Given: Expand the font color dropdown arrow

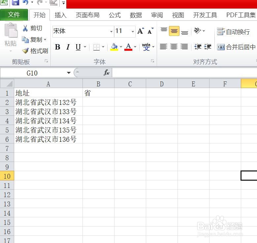Looking at the screenshot, I should point(135,47).
